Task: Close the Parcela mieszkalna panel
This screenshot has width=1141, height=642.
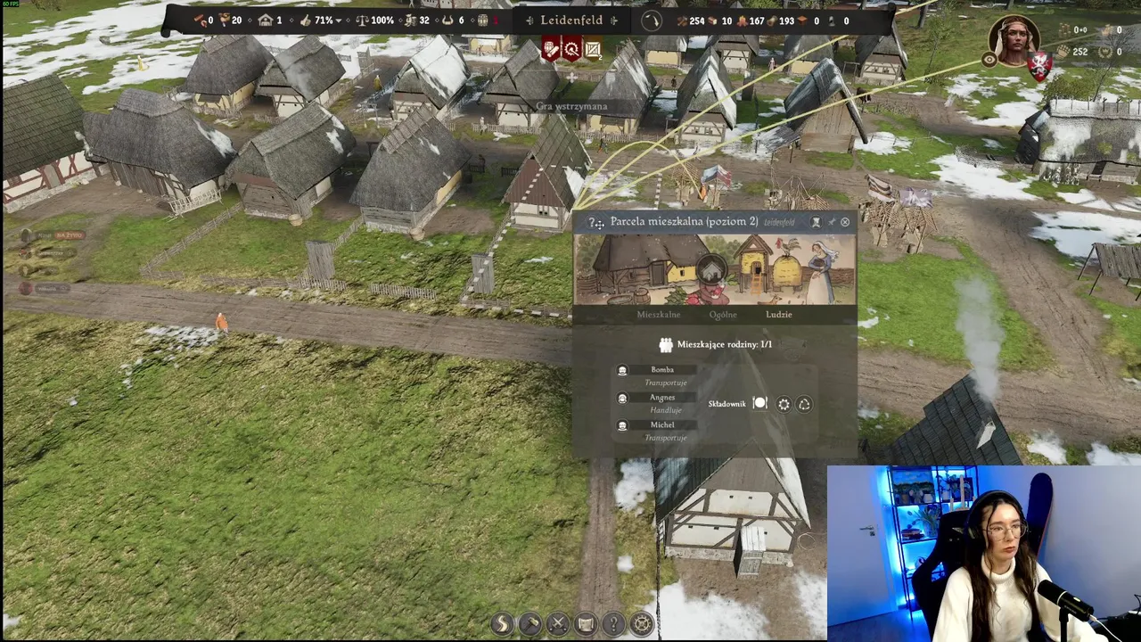Action: 845,222
